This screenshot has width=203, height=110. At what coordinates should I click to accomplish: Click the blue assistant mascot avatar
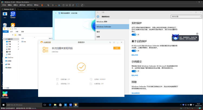pyautogui.click(x=175, y=37)
